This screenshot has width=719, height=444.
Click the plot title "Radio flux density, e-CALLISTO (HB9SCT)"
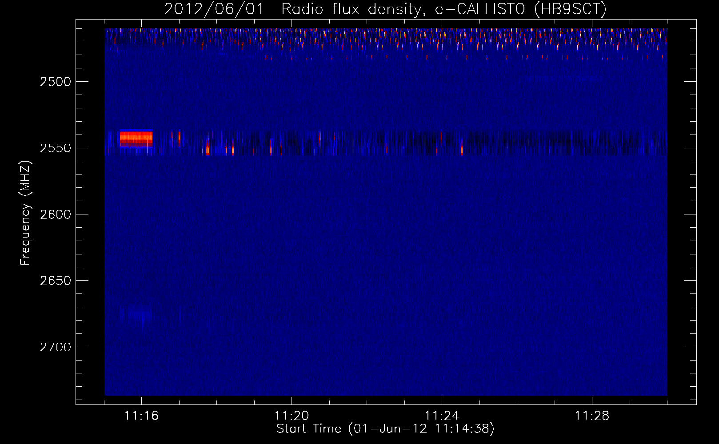tap(444, 9)
